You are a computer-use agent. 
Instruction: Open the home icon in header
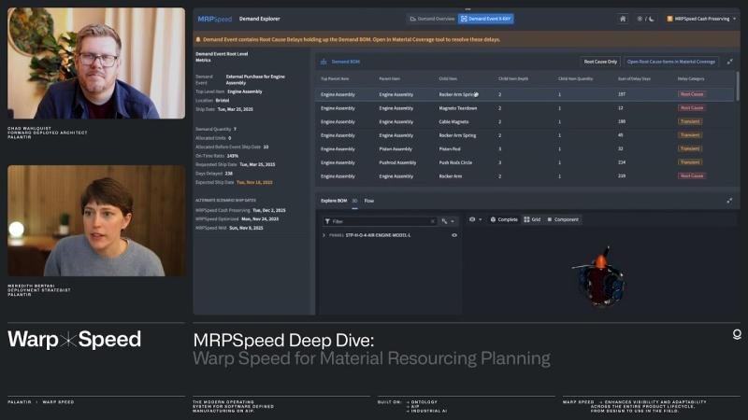point(623,19)
